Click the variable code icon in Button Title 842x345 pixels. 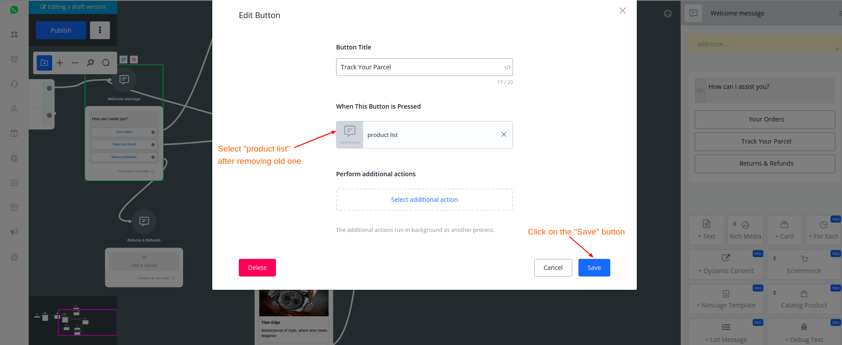pos(507,68)
